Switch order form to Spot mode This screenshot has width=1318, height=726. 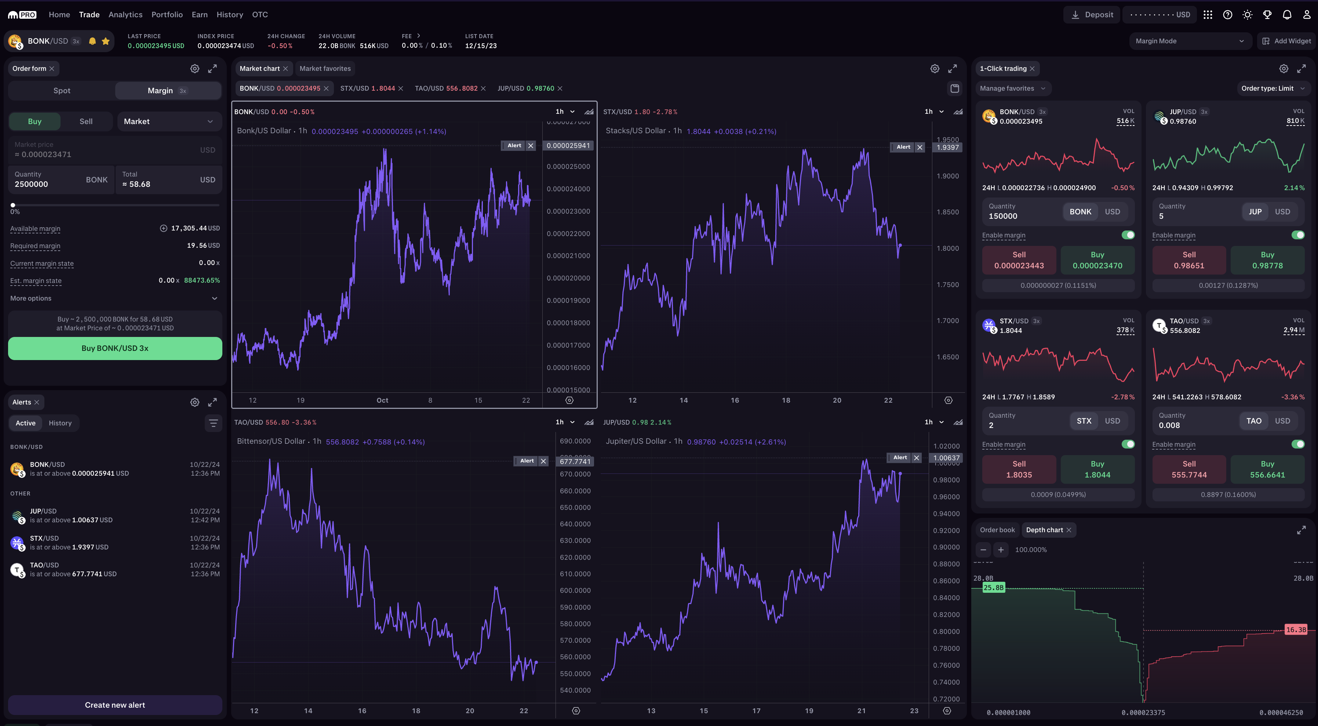click(61, 91)
